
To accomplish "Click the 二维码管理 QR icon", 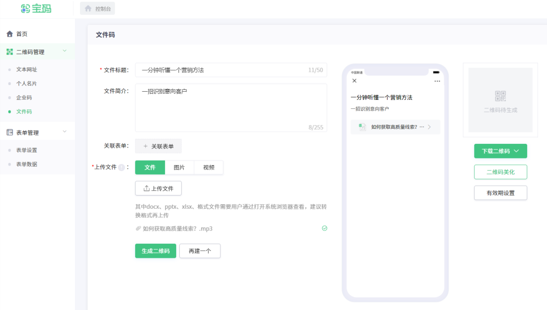I will (10, 52).
